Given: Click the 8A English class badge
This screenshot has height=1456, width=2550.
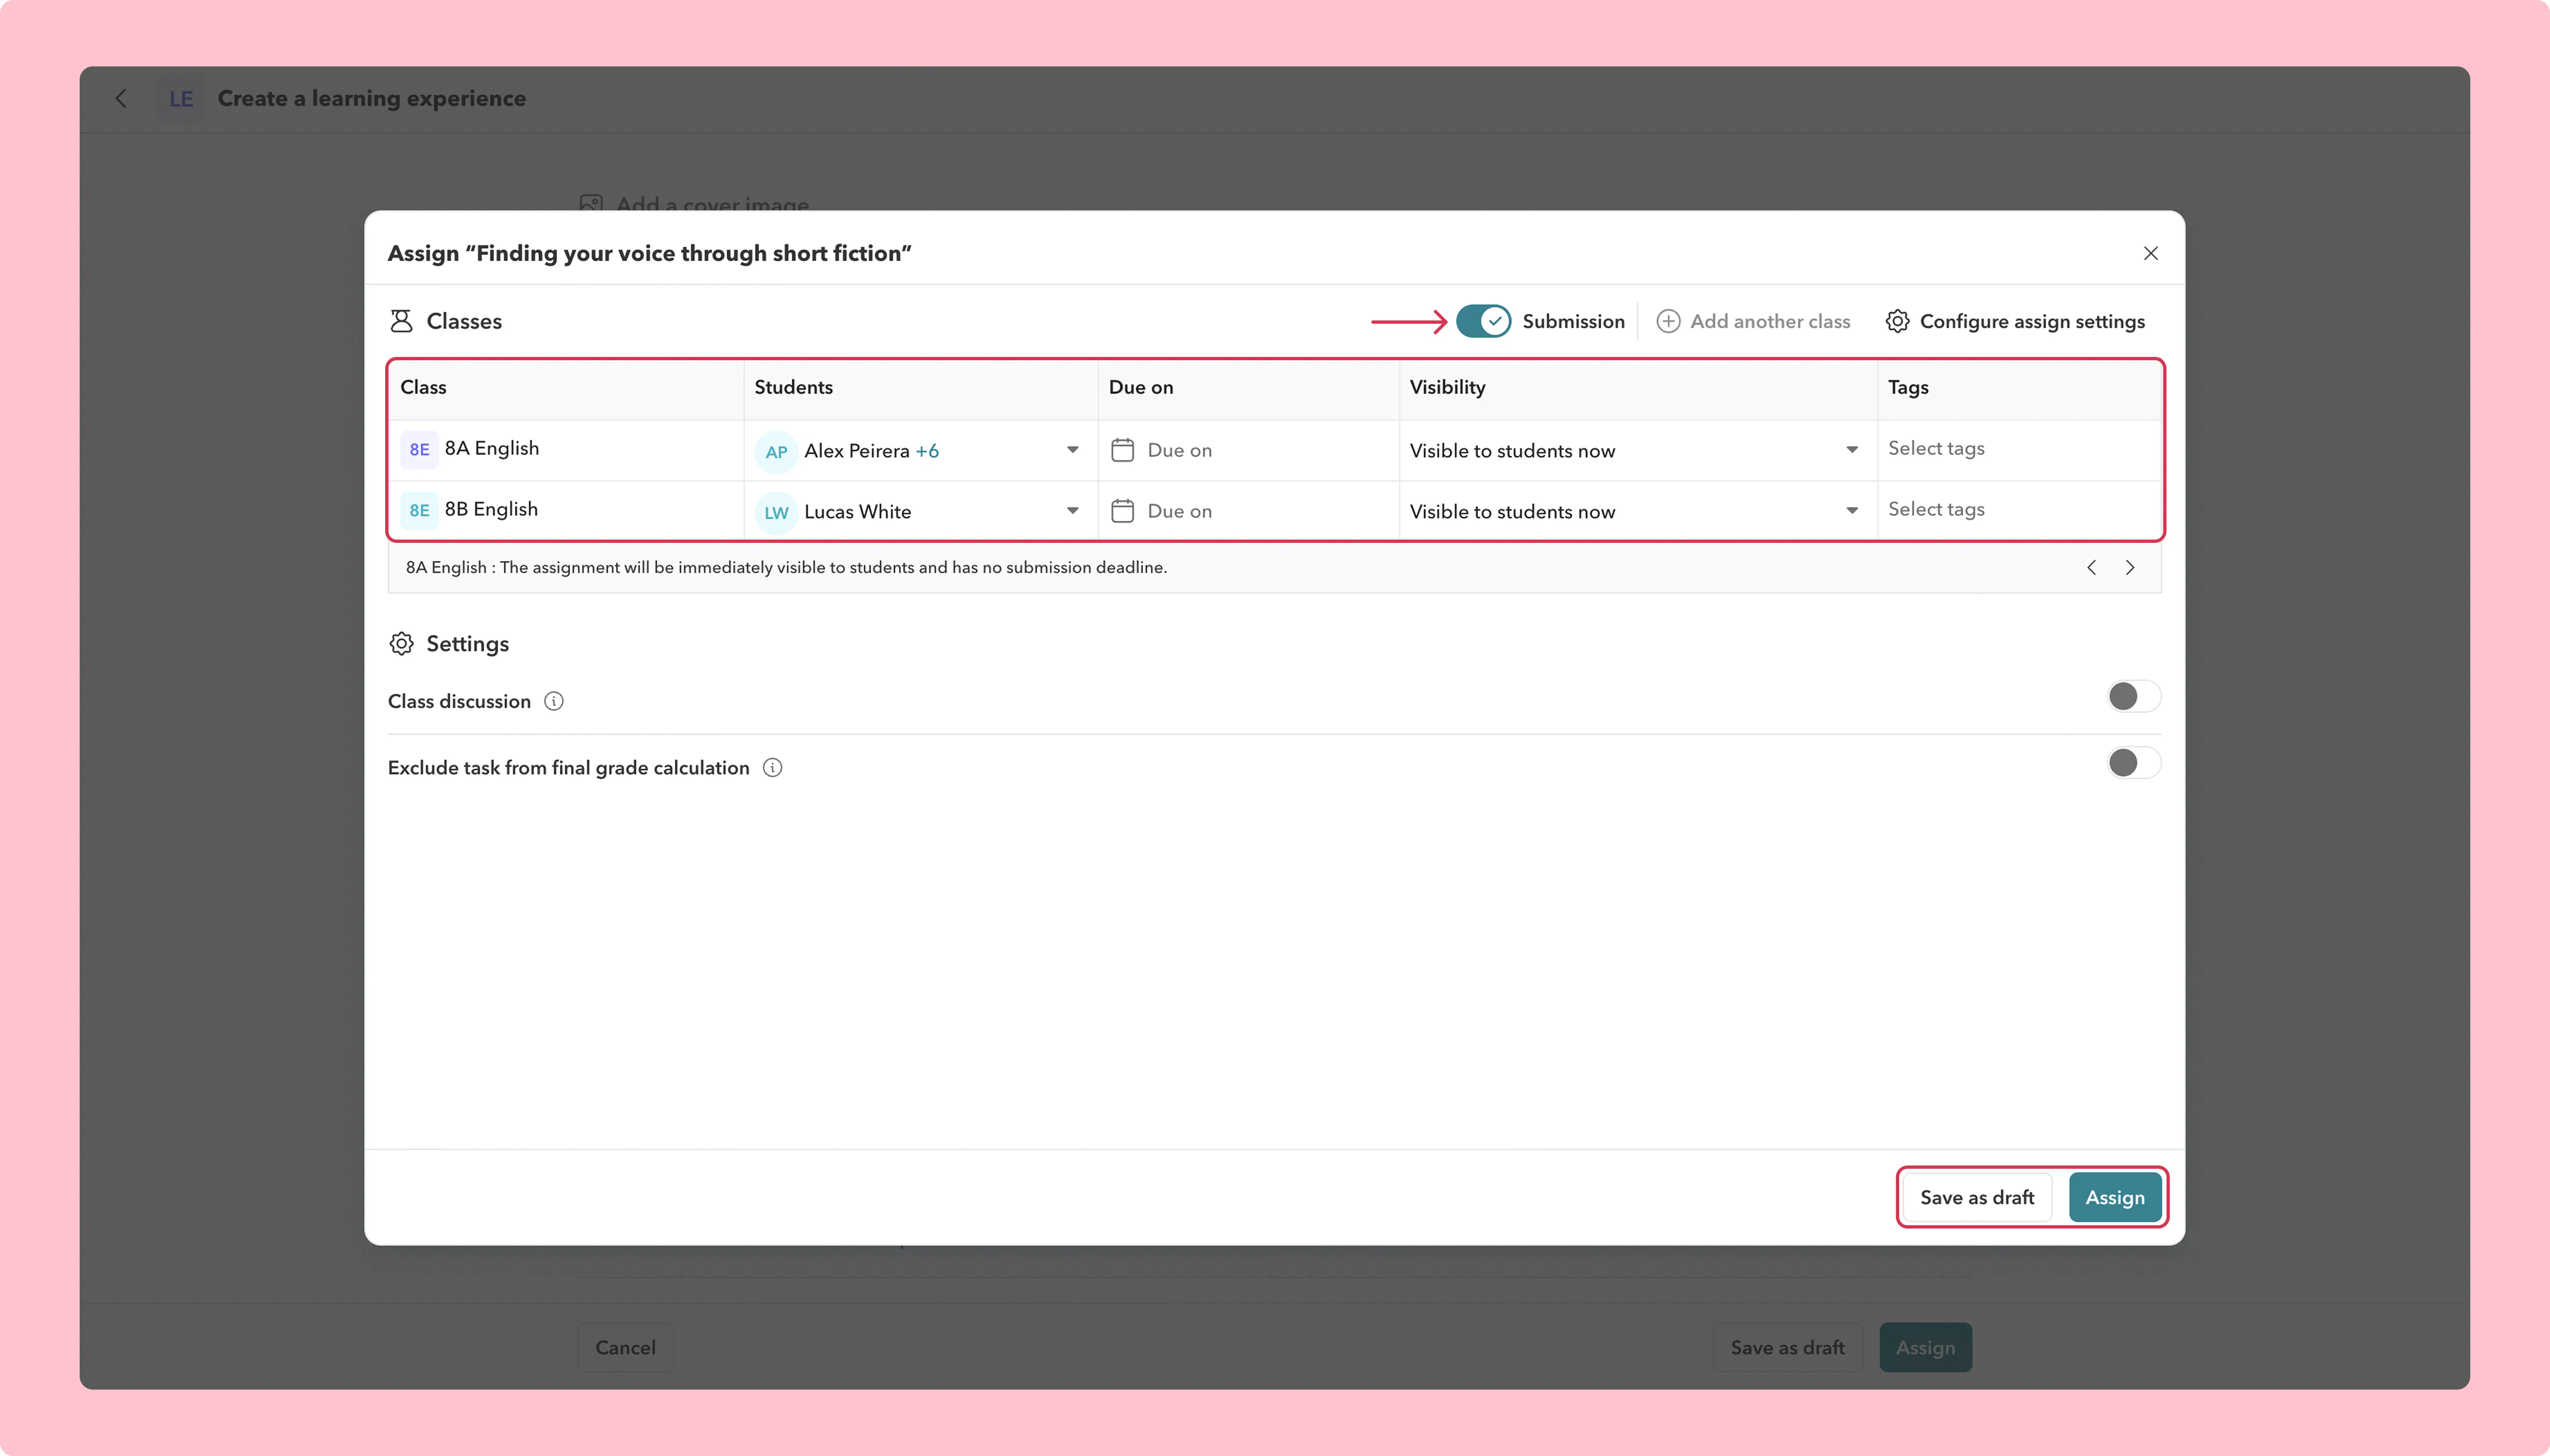Looking at the screenshot, I should tap(419, 449).
